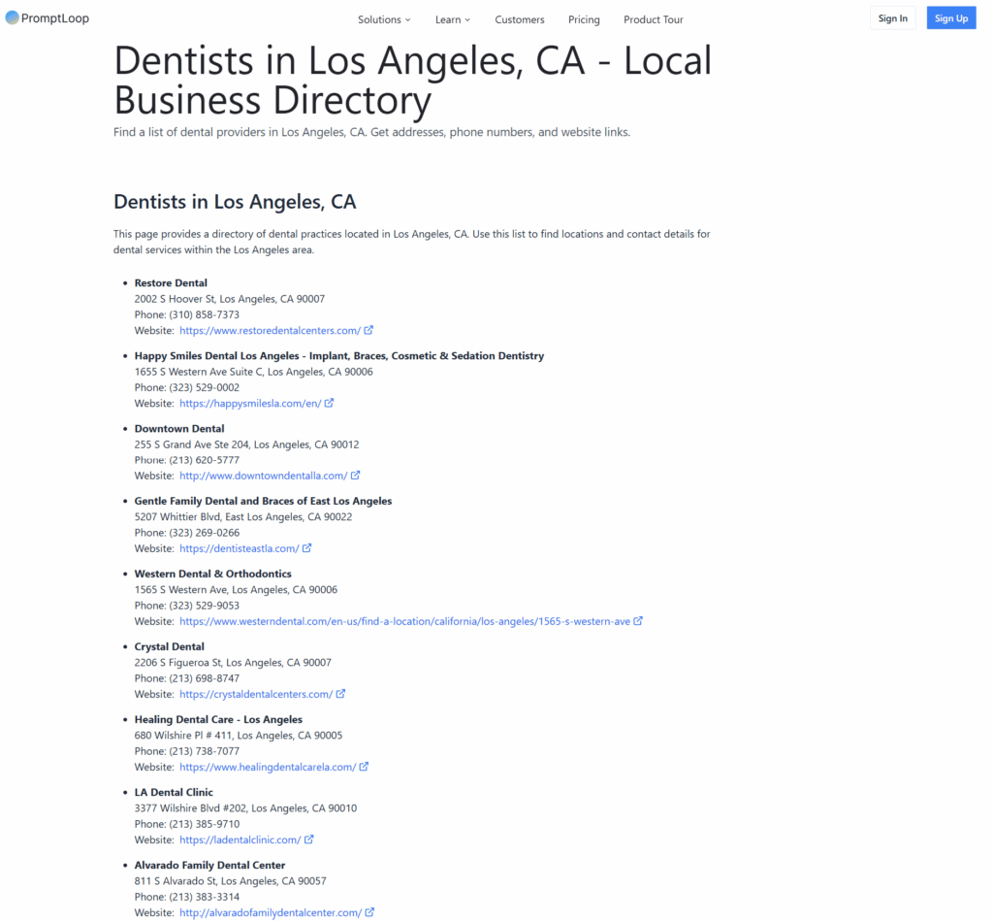The width and height of the screenshot is (993, 921).
Task: Visit the westerndental.com location link
Action: tap(404, 621)
